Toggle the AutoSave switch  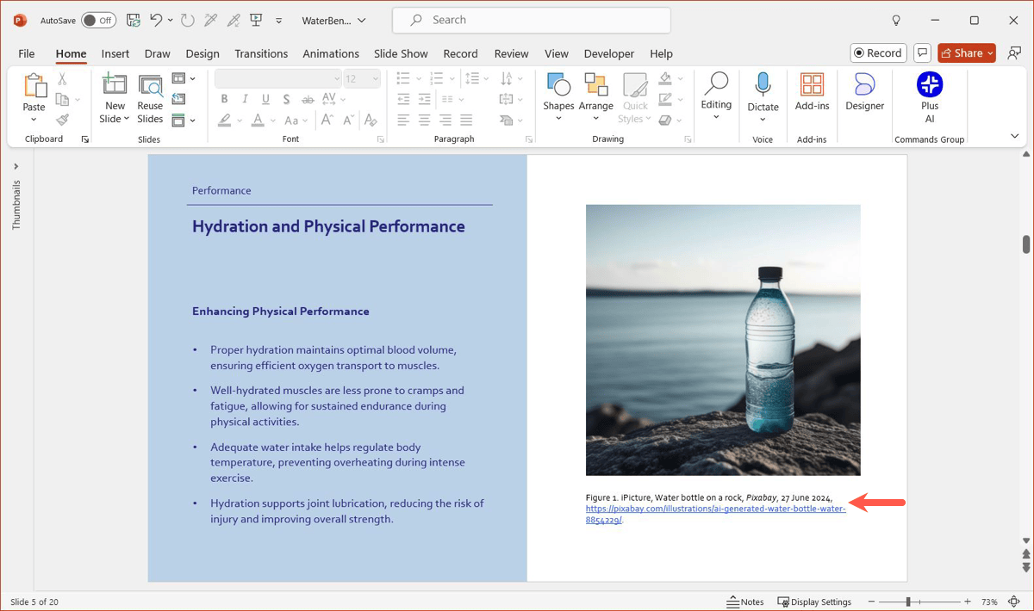tap(99, 20)
